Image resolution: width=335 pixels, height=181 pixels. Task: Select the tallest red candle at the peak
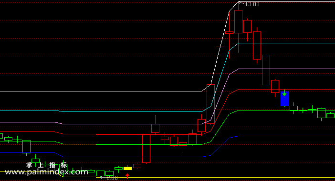[x=238, y=27]
